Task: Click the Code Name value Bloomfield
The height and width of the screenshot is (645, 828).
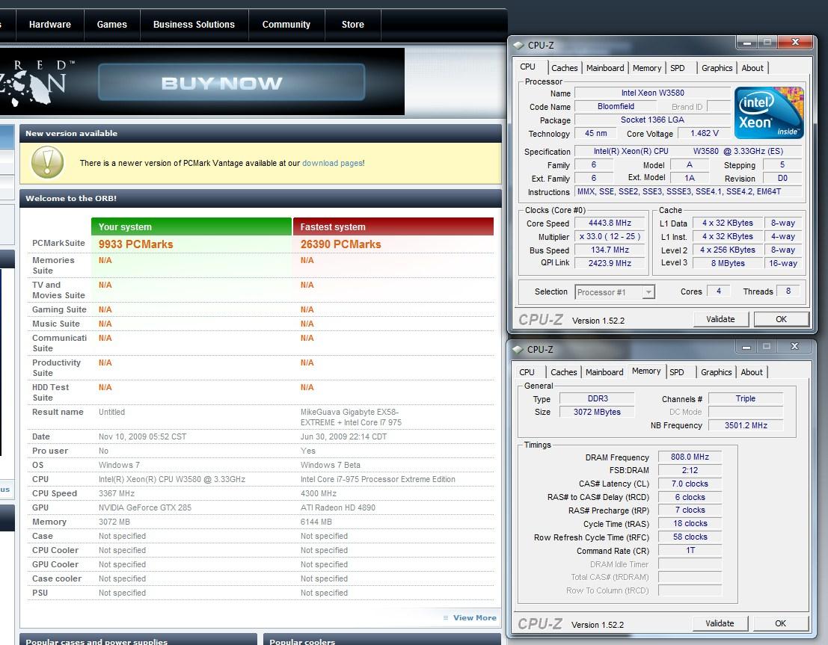Action: click(616, 107)
